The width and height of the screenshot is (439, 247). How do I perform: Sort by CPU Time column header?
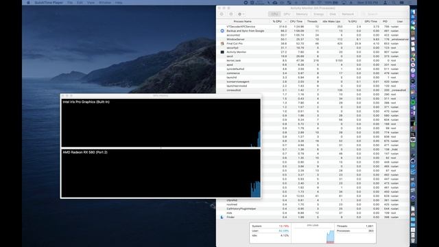tap(296, 21)
